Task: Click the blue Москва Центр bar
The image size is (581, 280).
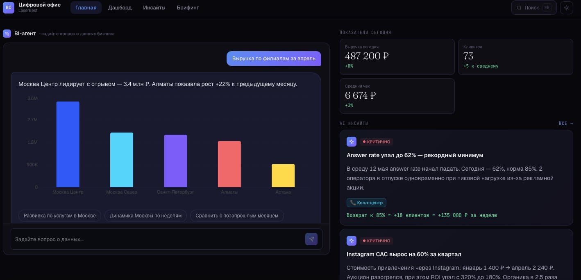Action: tap(68, 145)
